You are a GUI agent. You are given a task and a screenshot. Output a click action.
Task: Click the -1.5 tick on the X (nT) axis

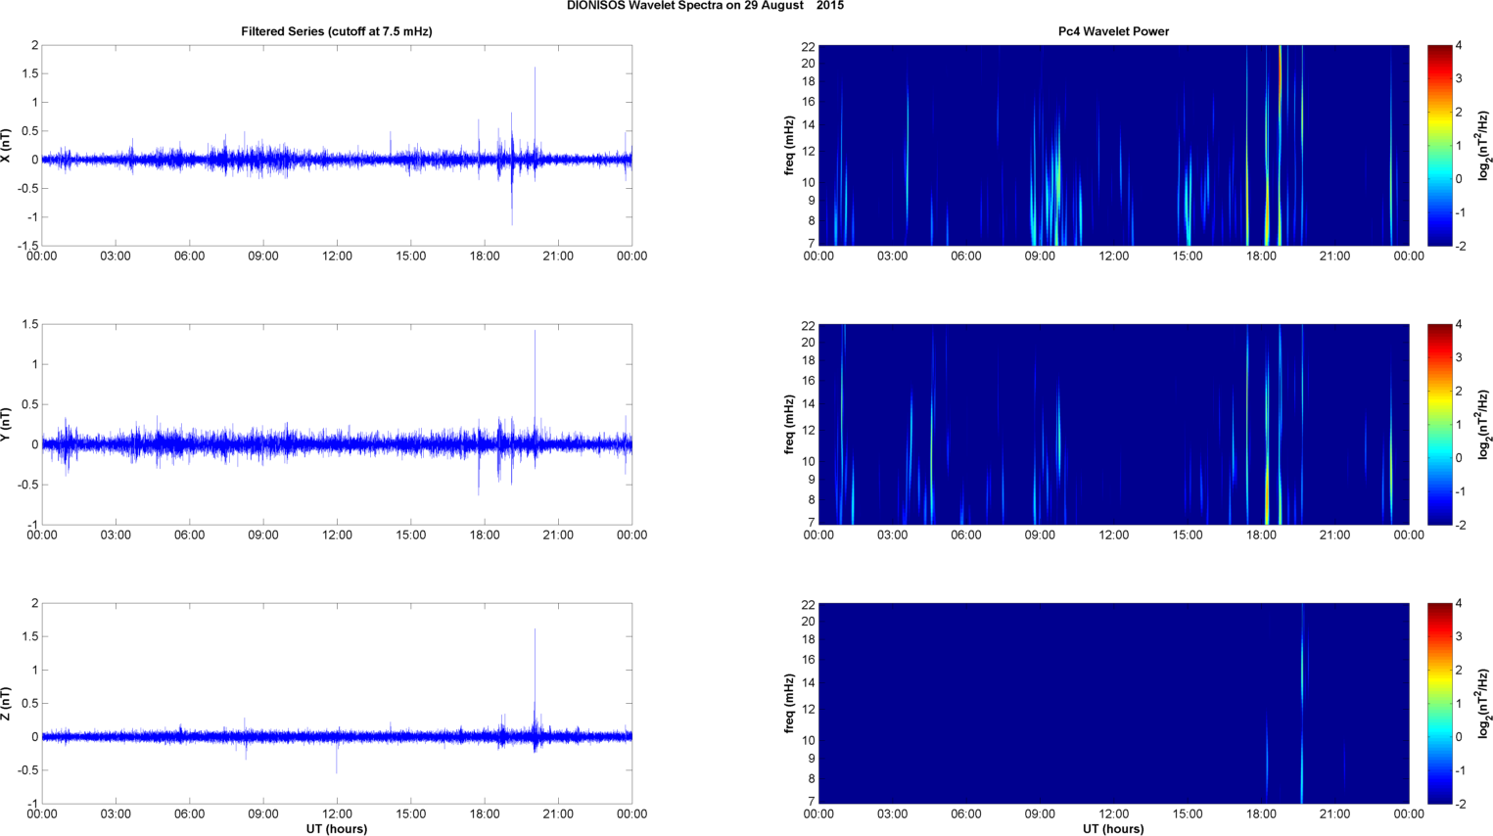(x=27, y=246)
